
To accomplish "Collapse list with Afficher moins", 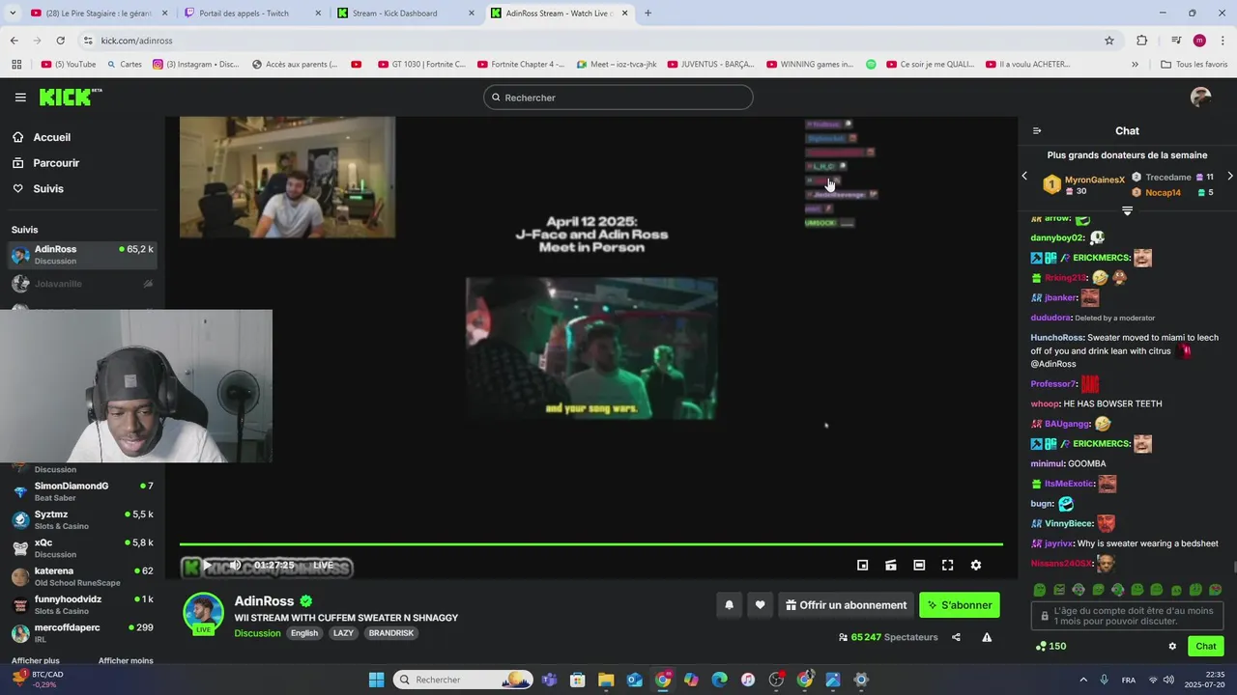I will [126, 661].
